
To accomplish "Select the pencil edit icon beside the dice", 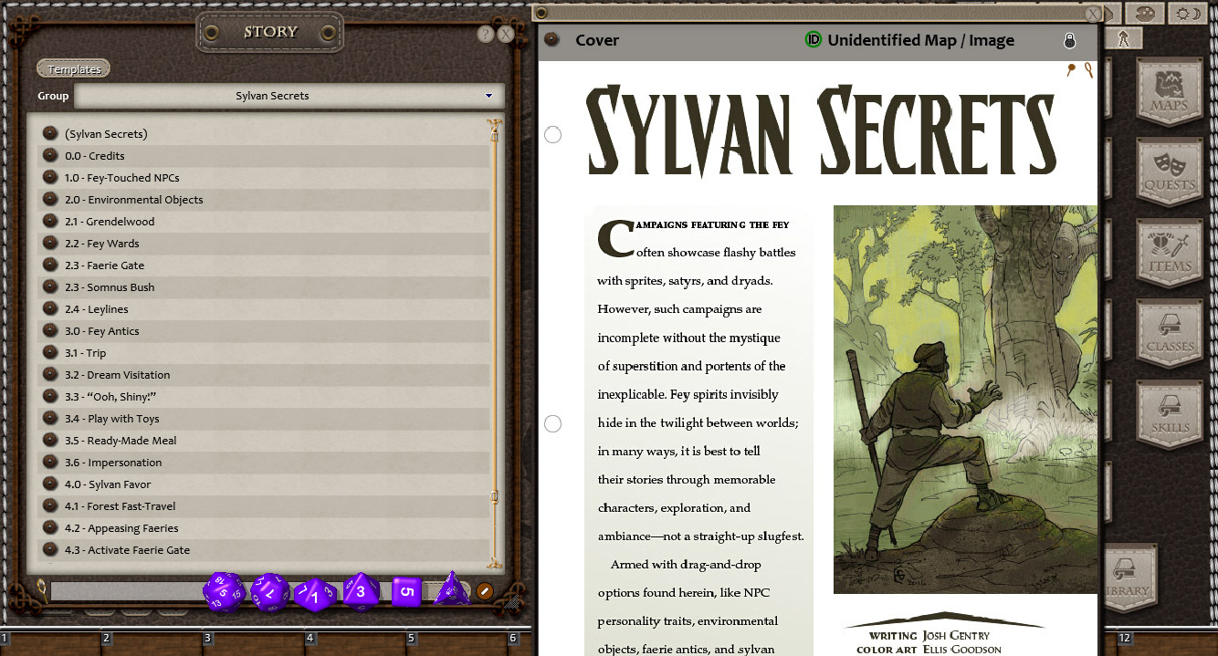I will [484, 591].
